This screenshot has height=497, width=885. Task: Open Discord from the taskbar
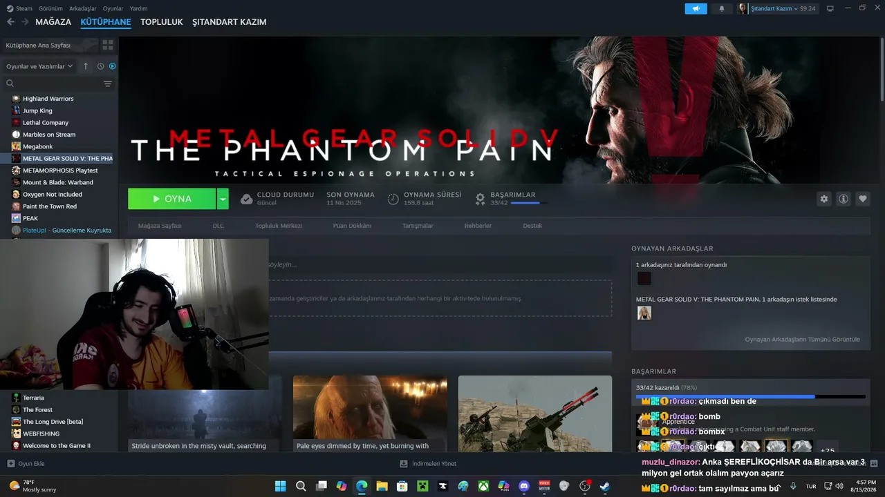pos(524,486)
